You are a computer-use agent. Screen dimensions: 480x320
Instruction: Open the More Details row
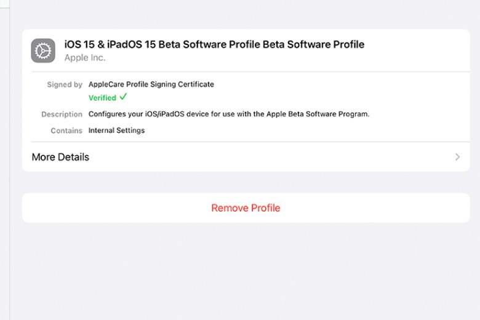click(246, 157)
